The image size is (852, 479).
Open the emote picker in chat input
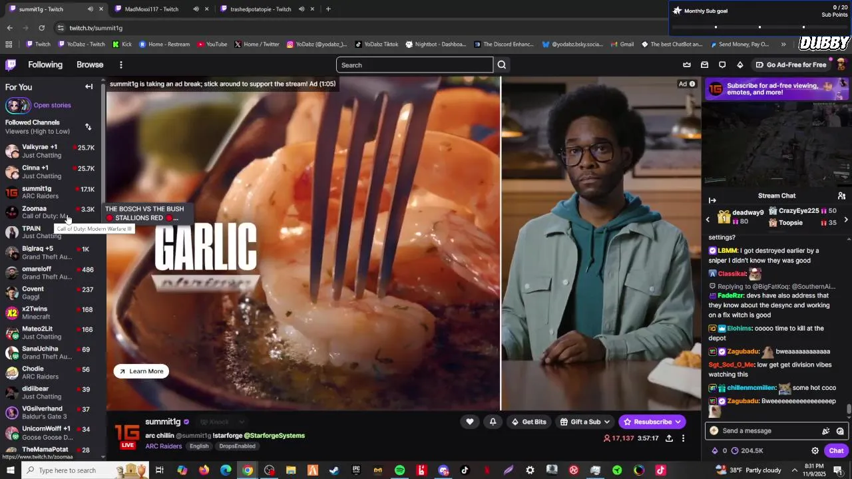[840, 430]
